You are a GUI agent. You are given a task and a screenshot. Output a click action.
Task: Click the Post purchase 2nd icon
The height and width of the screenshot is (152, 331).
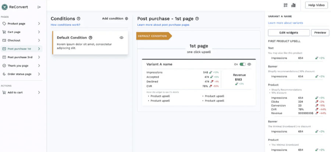tap(4, 57)
